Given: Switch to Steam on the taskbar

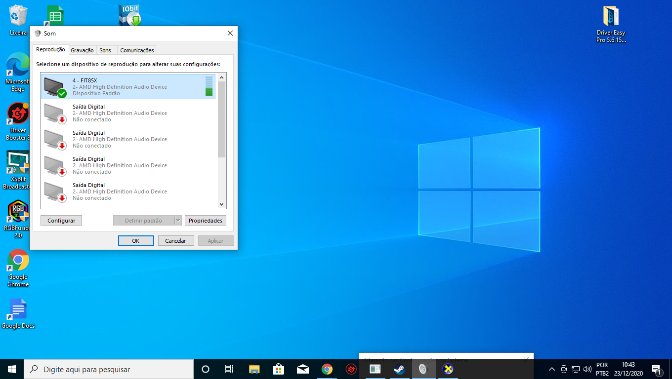Looking at the screenshot, I should tap(399, 369).
